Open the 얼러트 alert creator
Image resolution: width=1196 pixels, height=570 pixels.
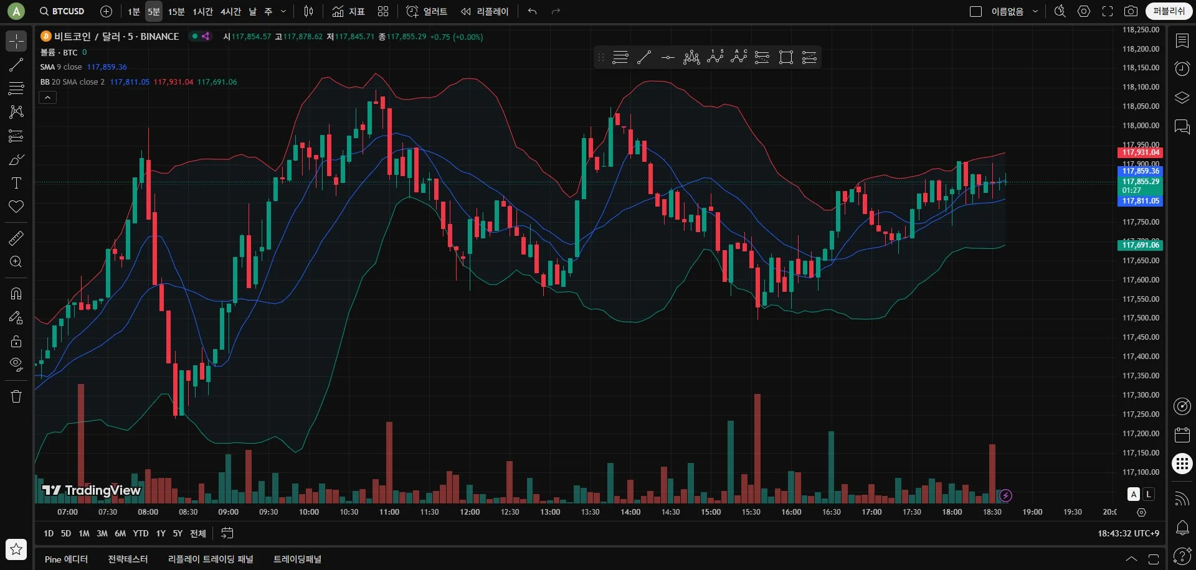[x=427, y=11]
